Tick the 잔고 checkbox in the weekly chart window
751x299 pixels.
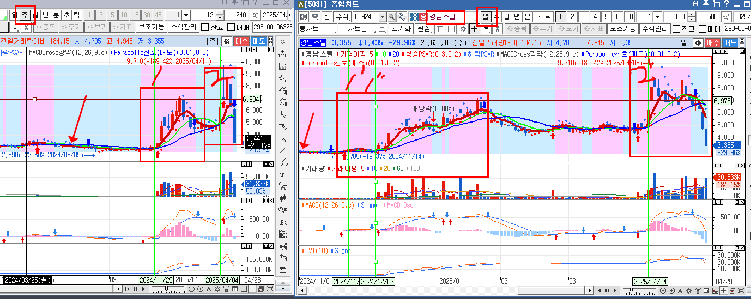pos(205,27)
